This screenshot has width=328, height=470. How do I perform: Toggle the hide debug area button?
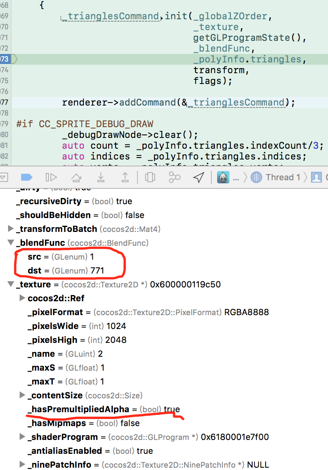pyautogui.click(x=3, y=177)
